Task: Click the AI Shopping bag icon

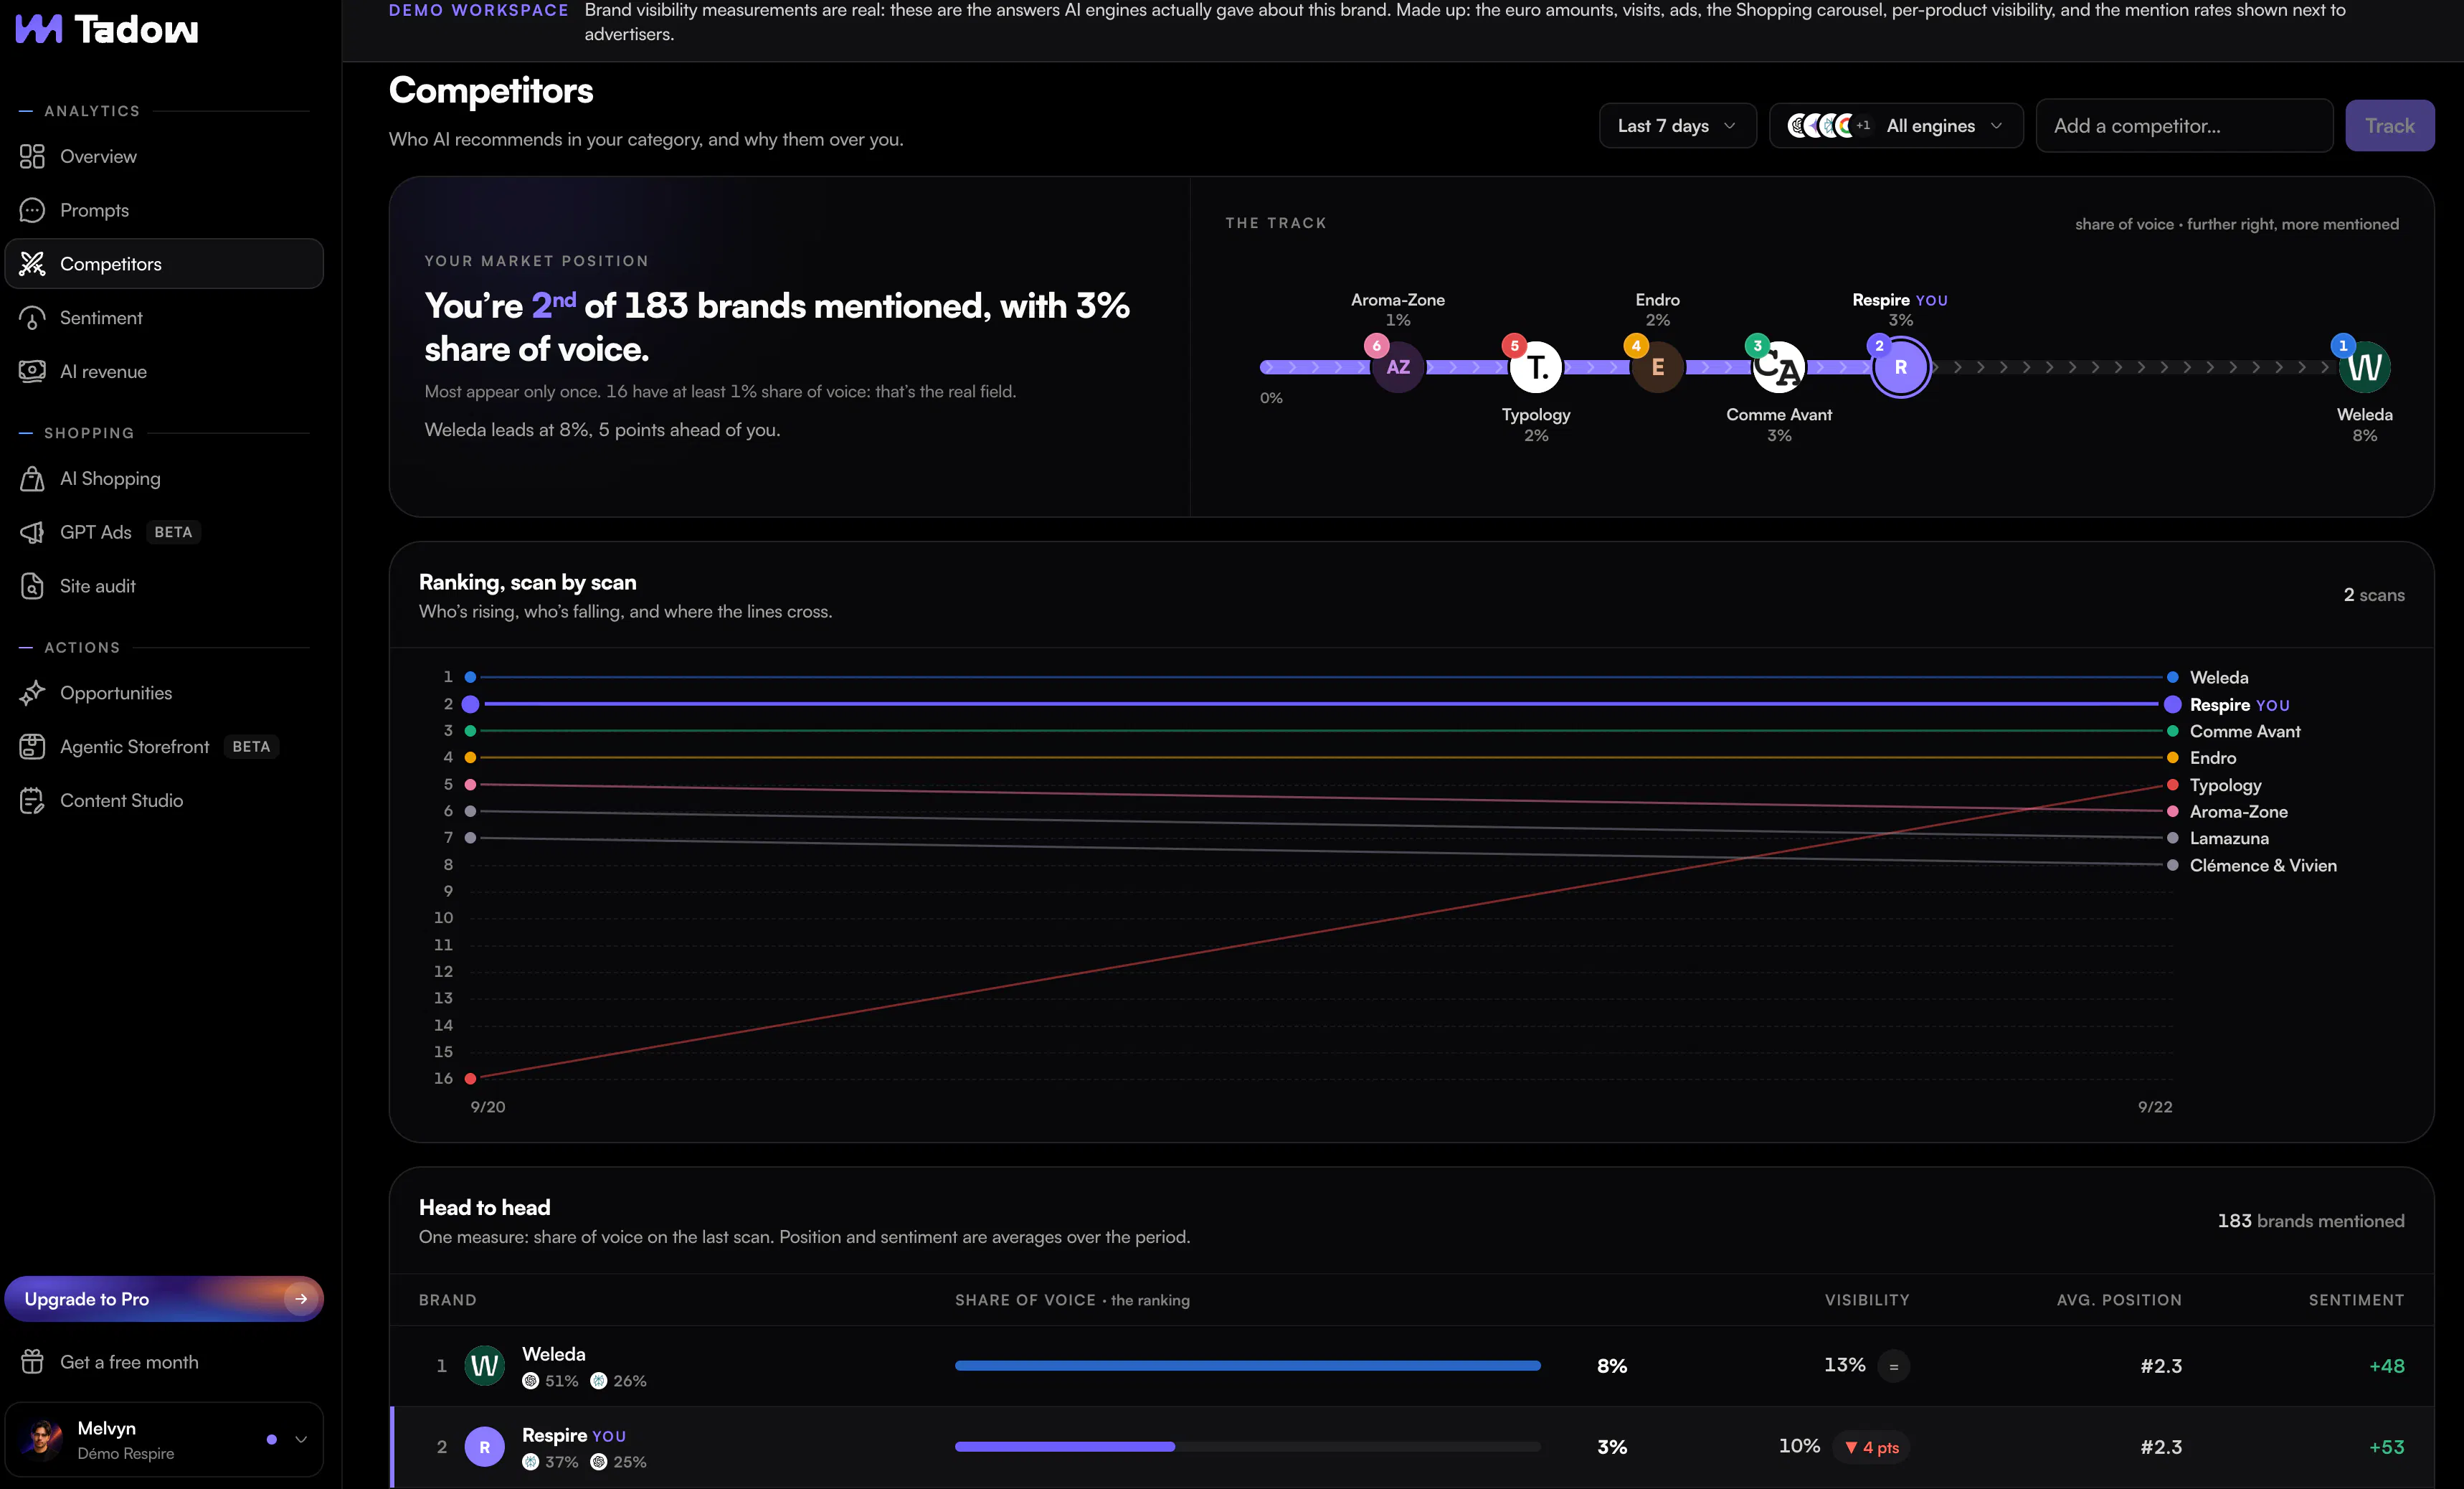Action: pyautogui.click(x=32, y=479)
